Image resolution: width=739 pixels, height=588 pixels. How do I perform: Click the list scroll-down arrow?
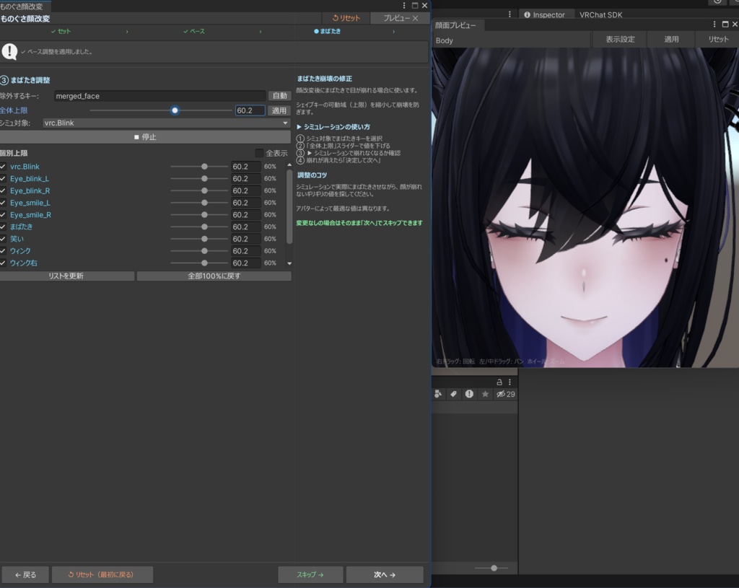coord(289,263)
